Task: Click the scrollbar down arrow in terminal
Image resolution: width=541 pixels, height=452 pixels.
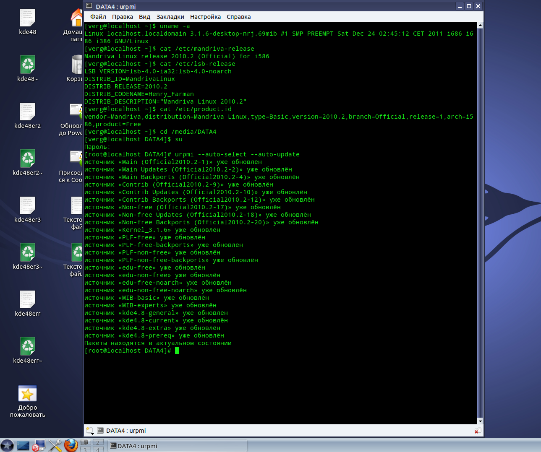Action: [480, 421]
